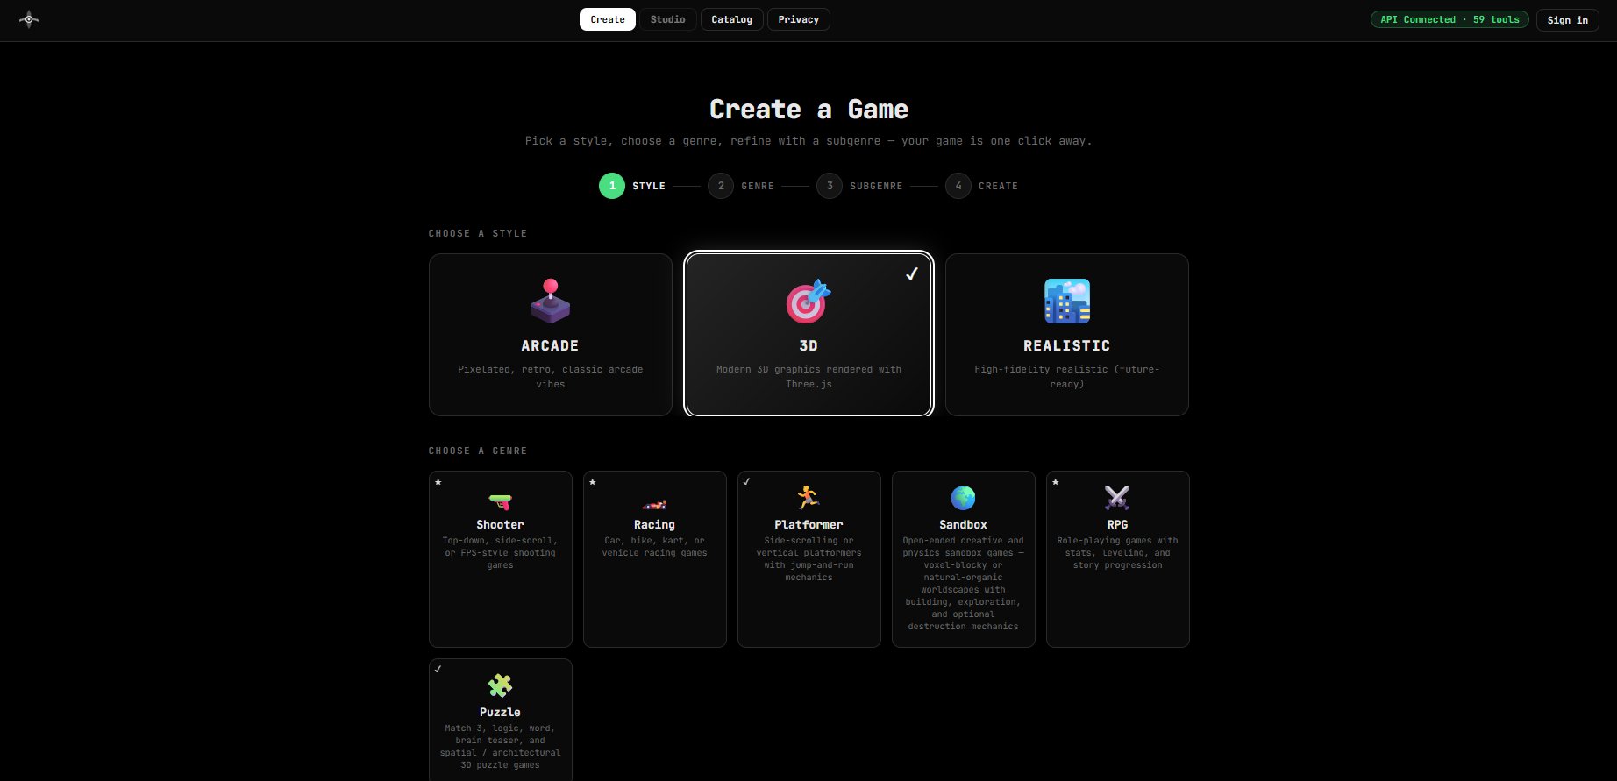Click the Platformer genre title text
The height and width of the screenshot is (781, 1617).
tap(808, 525)
